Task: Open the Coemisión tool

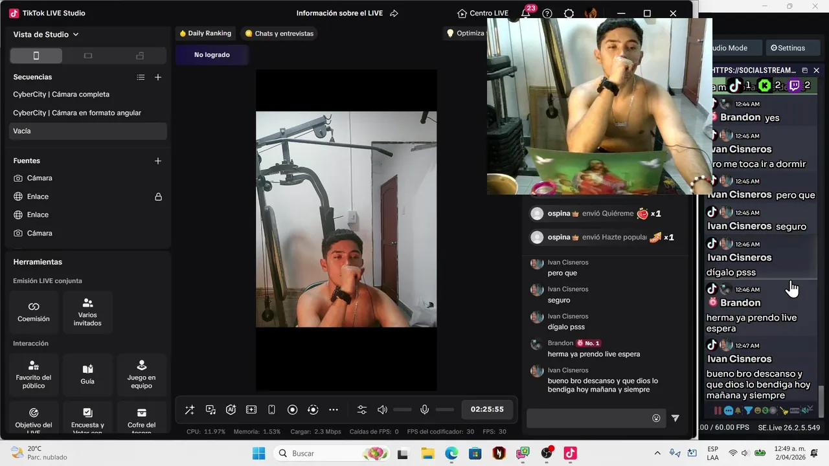Action: [34, 312]
